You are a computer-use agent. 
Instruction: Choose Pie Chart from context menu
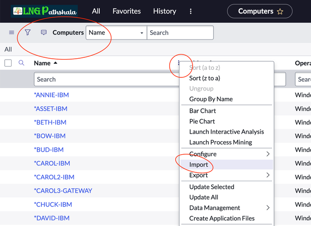(202, 121)
